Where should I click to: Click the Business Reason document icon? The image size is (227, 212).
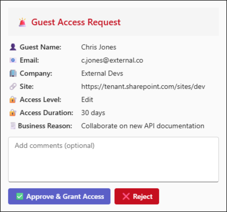(13, 126)
